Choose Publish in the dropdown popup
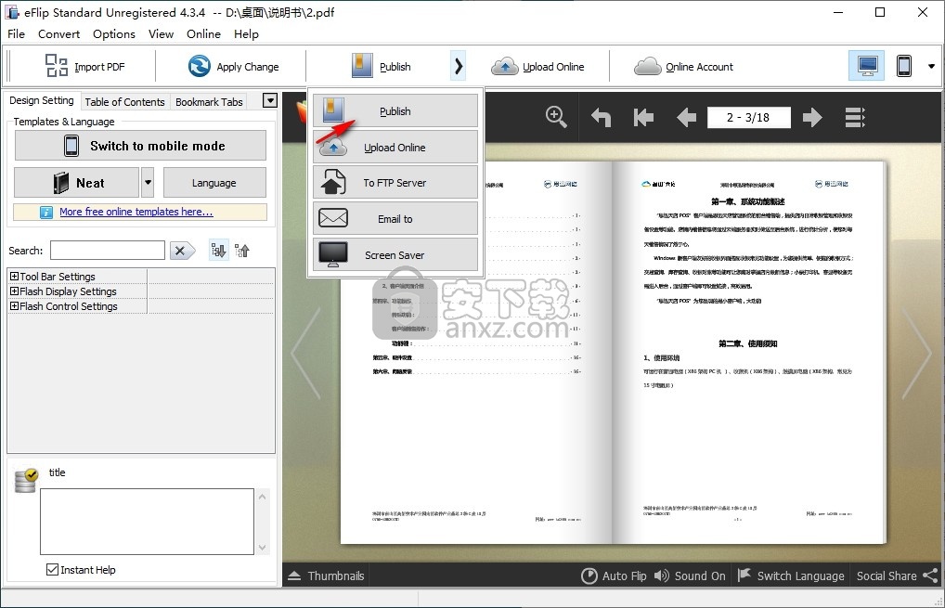Viewport: 945px width, 608px height. point(395,110)
